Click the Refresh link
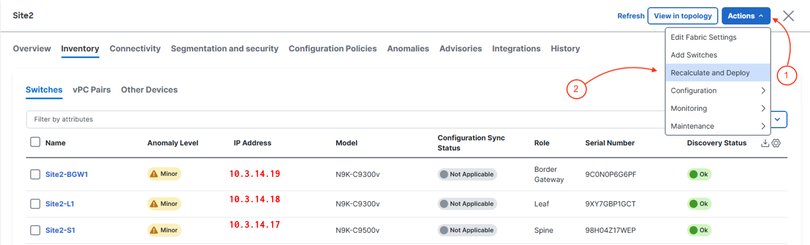Screen dimensions: 810x245 click(x=631, y=16)
